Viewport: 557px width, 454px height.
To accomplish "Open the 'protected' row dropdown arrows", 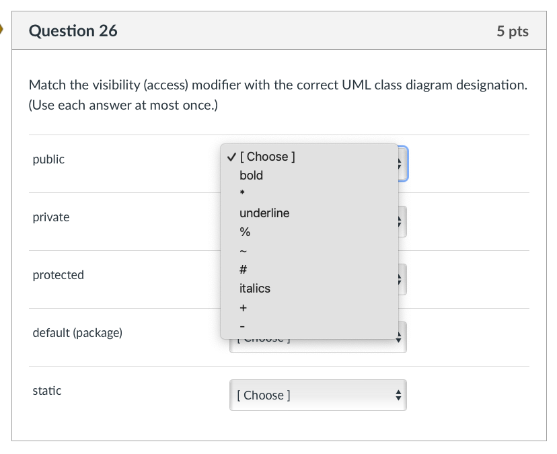I will point(402,280).
